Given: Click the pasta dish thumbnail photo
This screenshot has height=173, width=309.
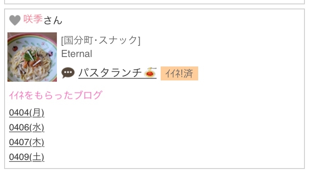Looking at the screenshot, I should click(x=32, y=57).
